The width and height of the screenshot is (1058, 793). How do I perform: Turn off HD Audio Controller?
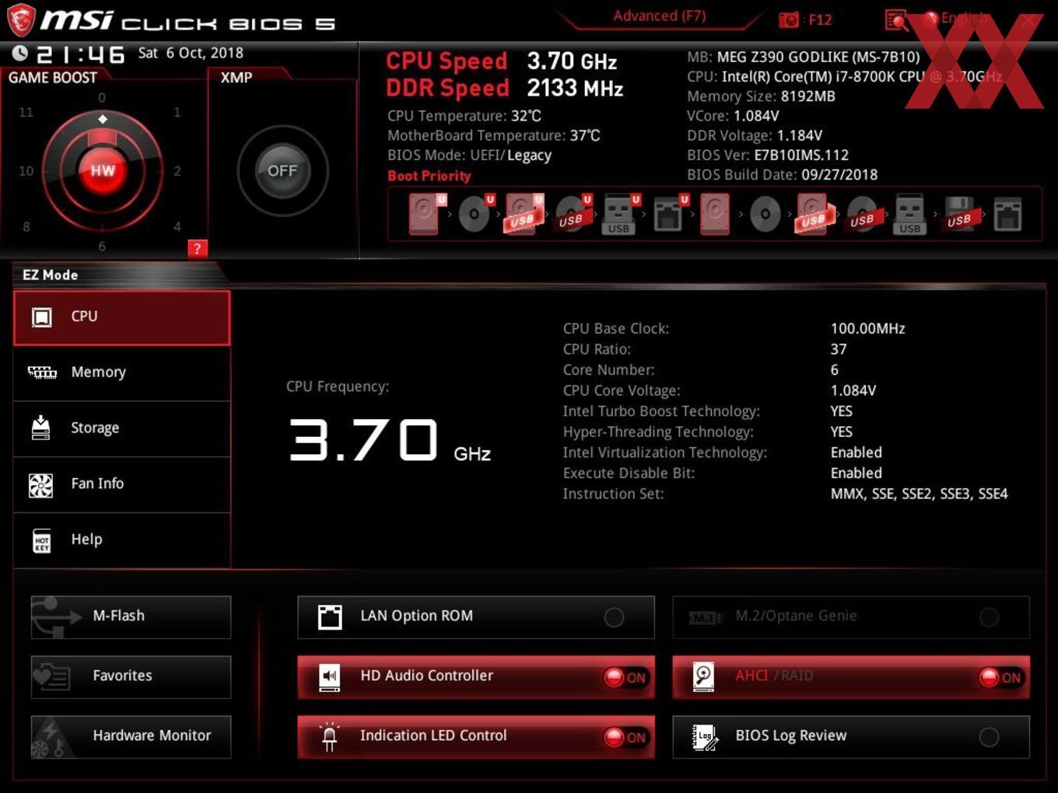(x=476, y=676)
